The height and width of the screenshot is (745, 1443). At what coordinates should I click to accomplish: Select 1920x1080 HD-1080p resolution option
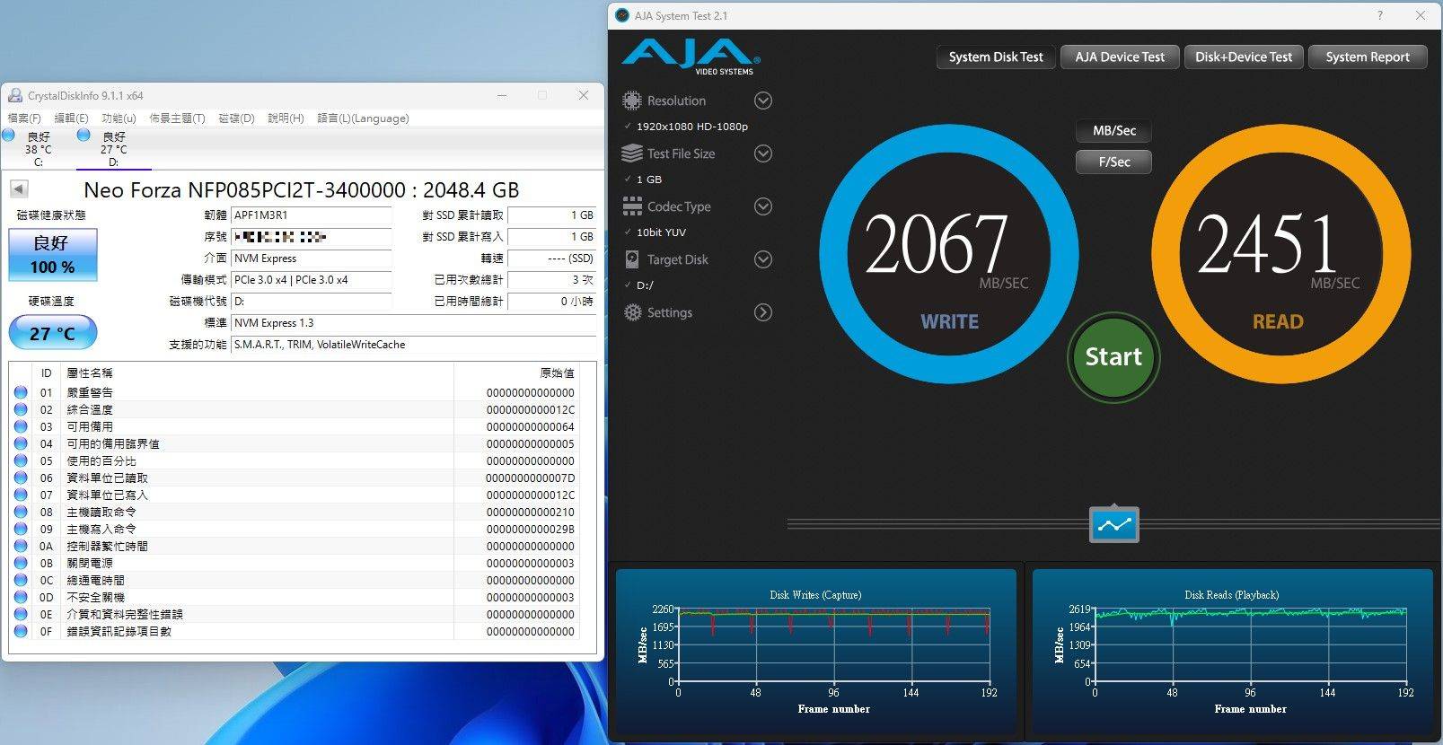[x=691, y=127]
